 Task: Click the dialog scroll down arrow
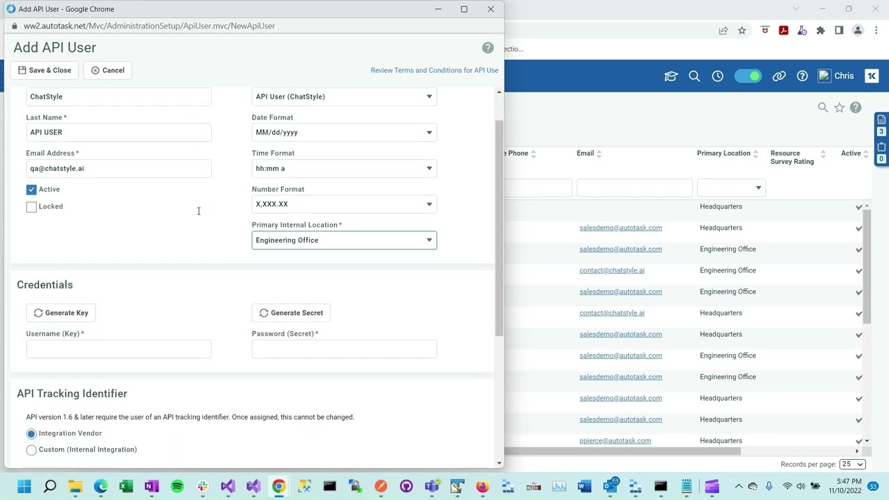[x=499, y=463]
